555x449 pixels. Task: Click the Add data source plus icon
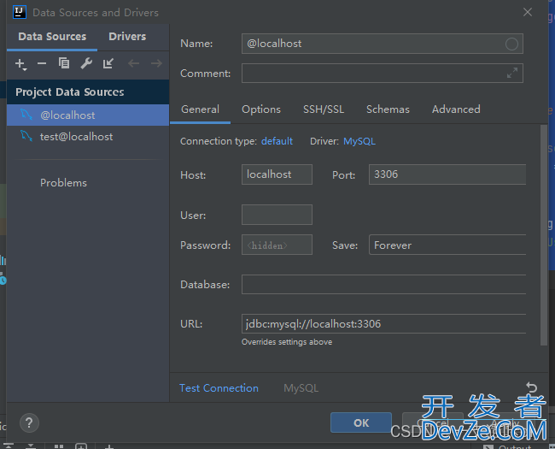[x=20, y=64]
